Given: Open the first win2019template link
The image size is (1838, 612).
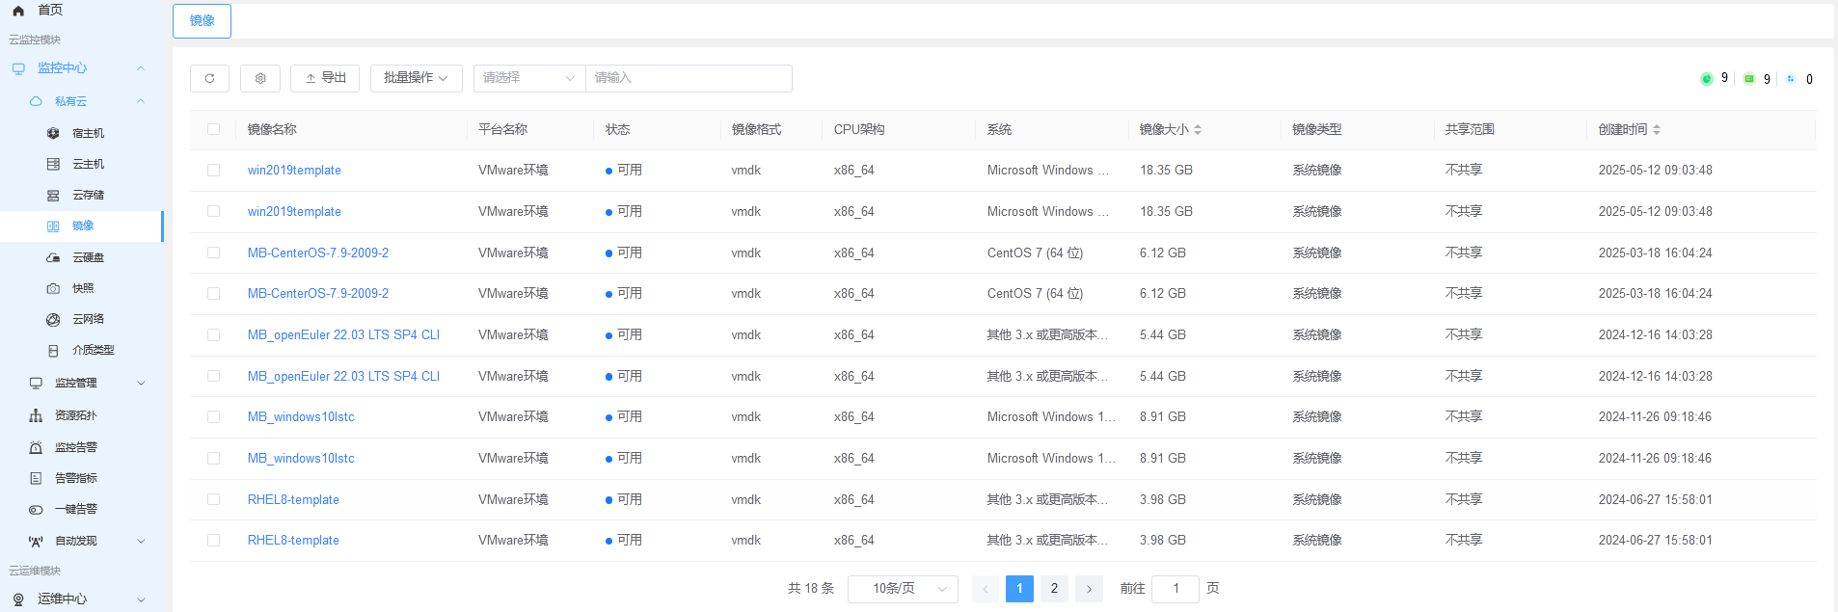Looking at the screenshot, I should (x=294, y=171).
